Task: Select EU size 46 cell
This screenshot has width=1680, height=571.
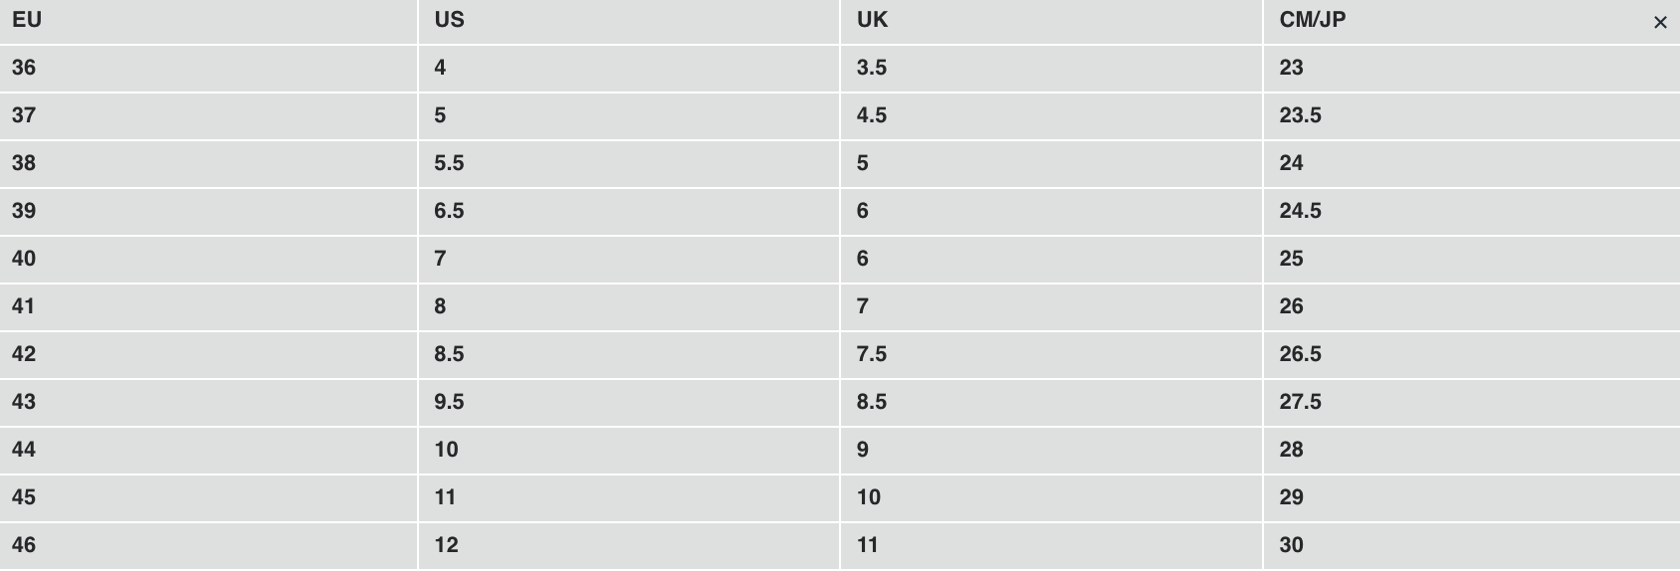Action: [24, 545]
